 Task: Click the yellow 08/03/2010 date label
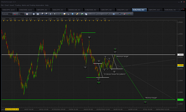pos(12,109)
